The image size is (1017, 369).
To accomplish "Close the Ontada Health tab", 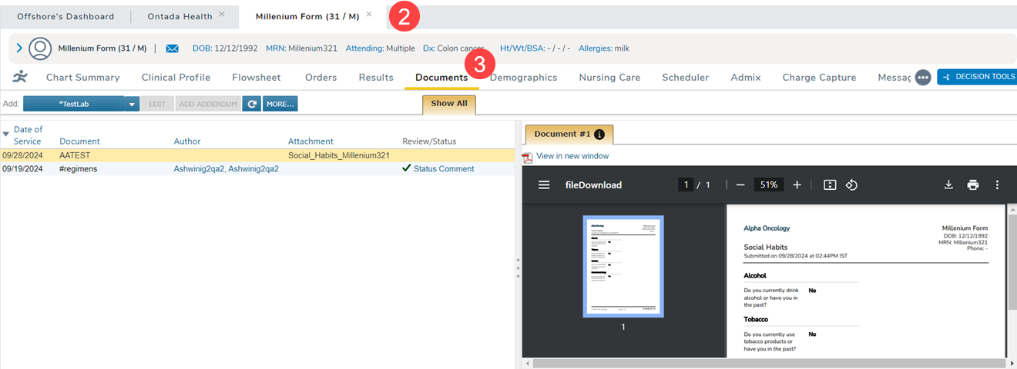I will (222, 15).
